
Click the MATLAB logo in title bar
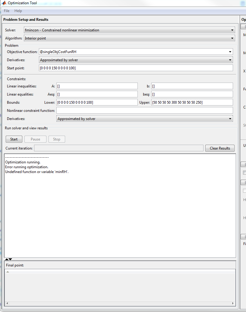pyautogui.click(x=4, y=3)
